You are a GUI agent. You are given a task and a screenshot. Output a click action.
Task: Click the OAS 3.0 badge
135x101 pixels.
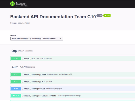coord(107,16)
